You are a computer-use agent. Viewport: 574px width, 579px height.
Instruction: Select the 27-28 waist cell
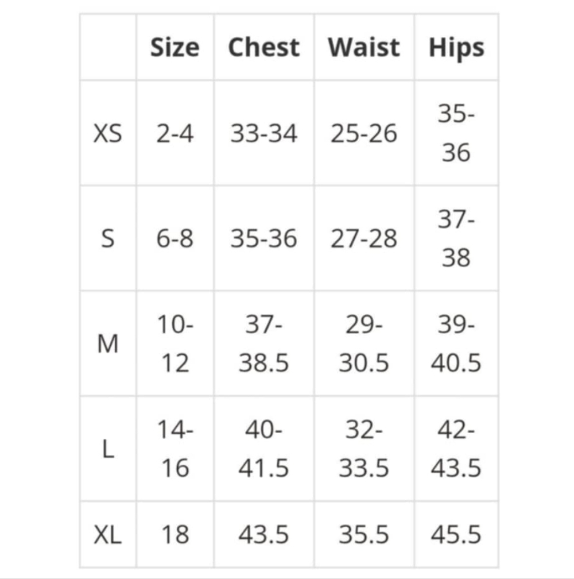pos(364,239)
